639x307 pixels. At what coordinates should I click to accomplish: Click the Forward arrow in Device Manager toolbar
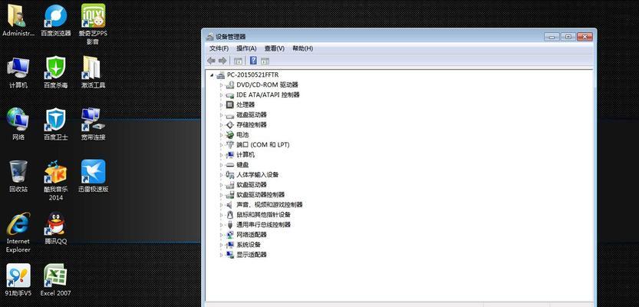click(222, 61)
